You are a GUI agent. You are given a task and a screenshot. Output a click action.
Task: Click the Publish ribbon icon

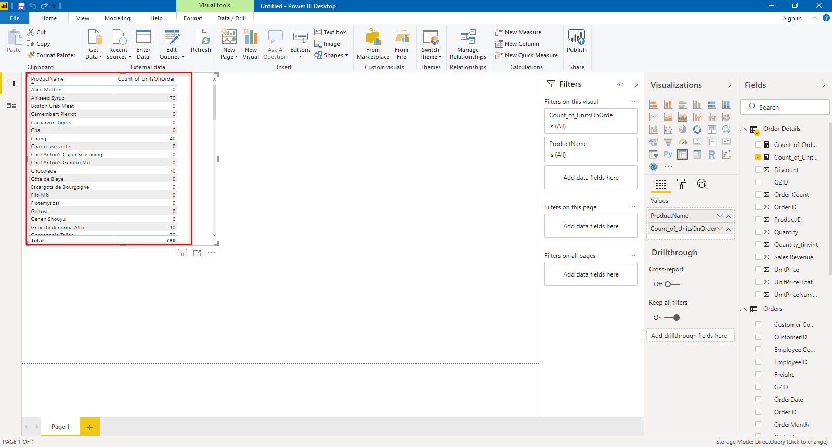[577, 41]
